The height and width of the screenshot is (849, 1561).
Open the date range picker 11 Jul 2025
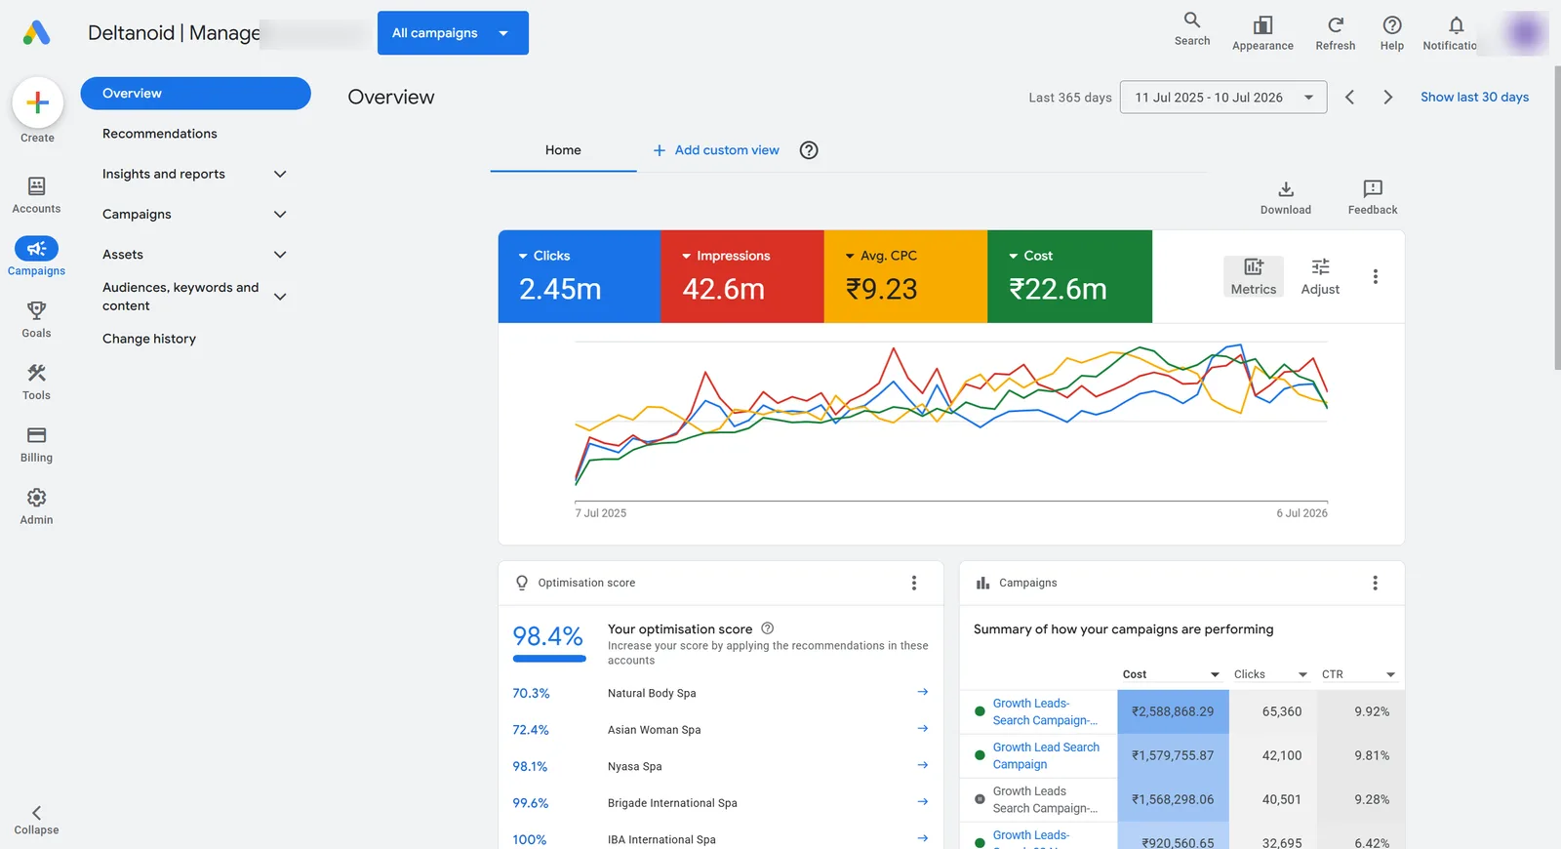1223,97
